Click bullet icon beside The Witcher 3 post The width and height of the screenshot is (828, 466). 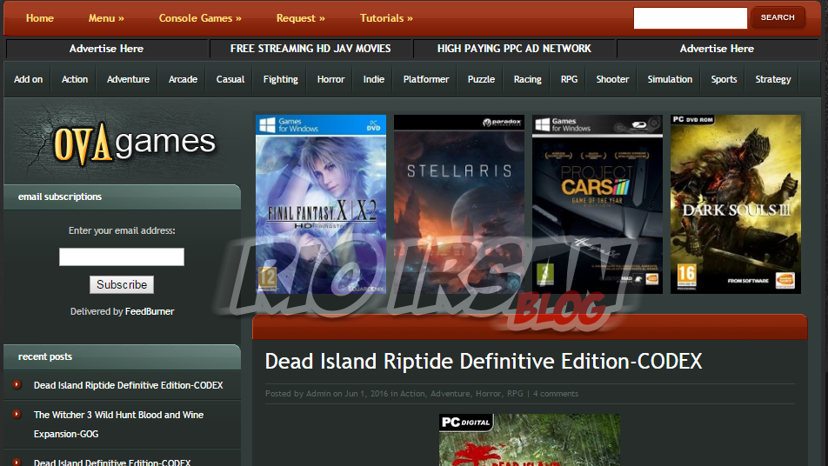[x=17, y=415]
